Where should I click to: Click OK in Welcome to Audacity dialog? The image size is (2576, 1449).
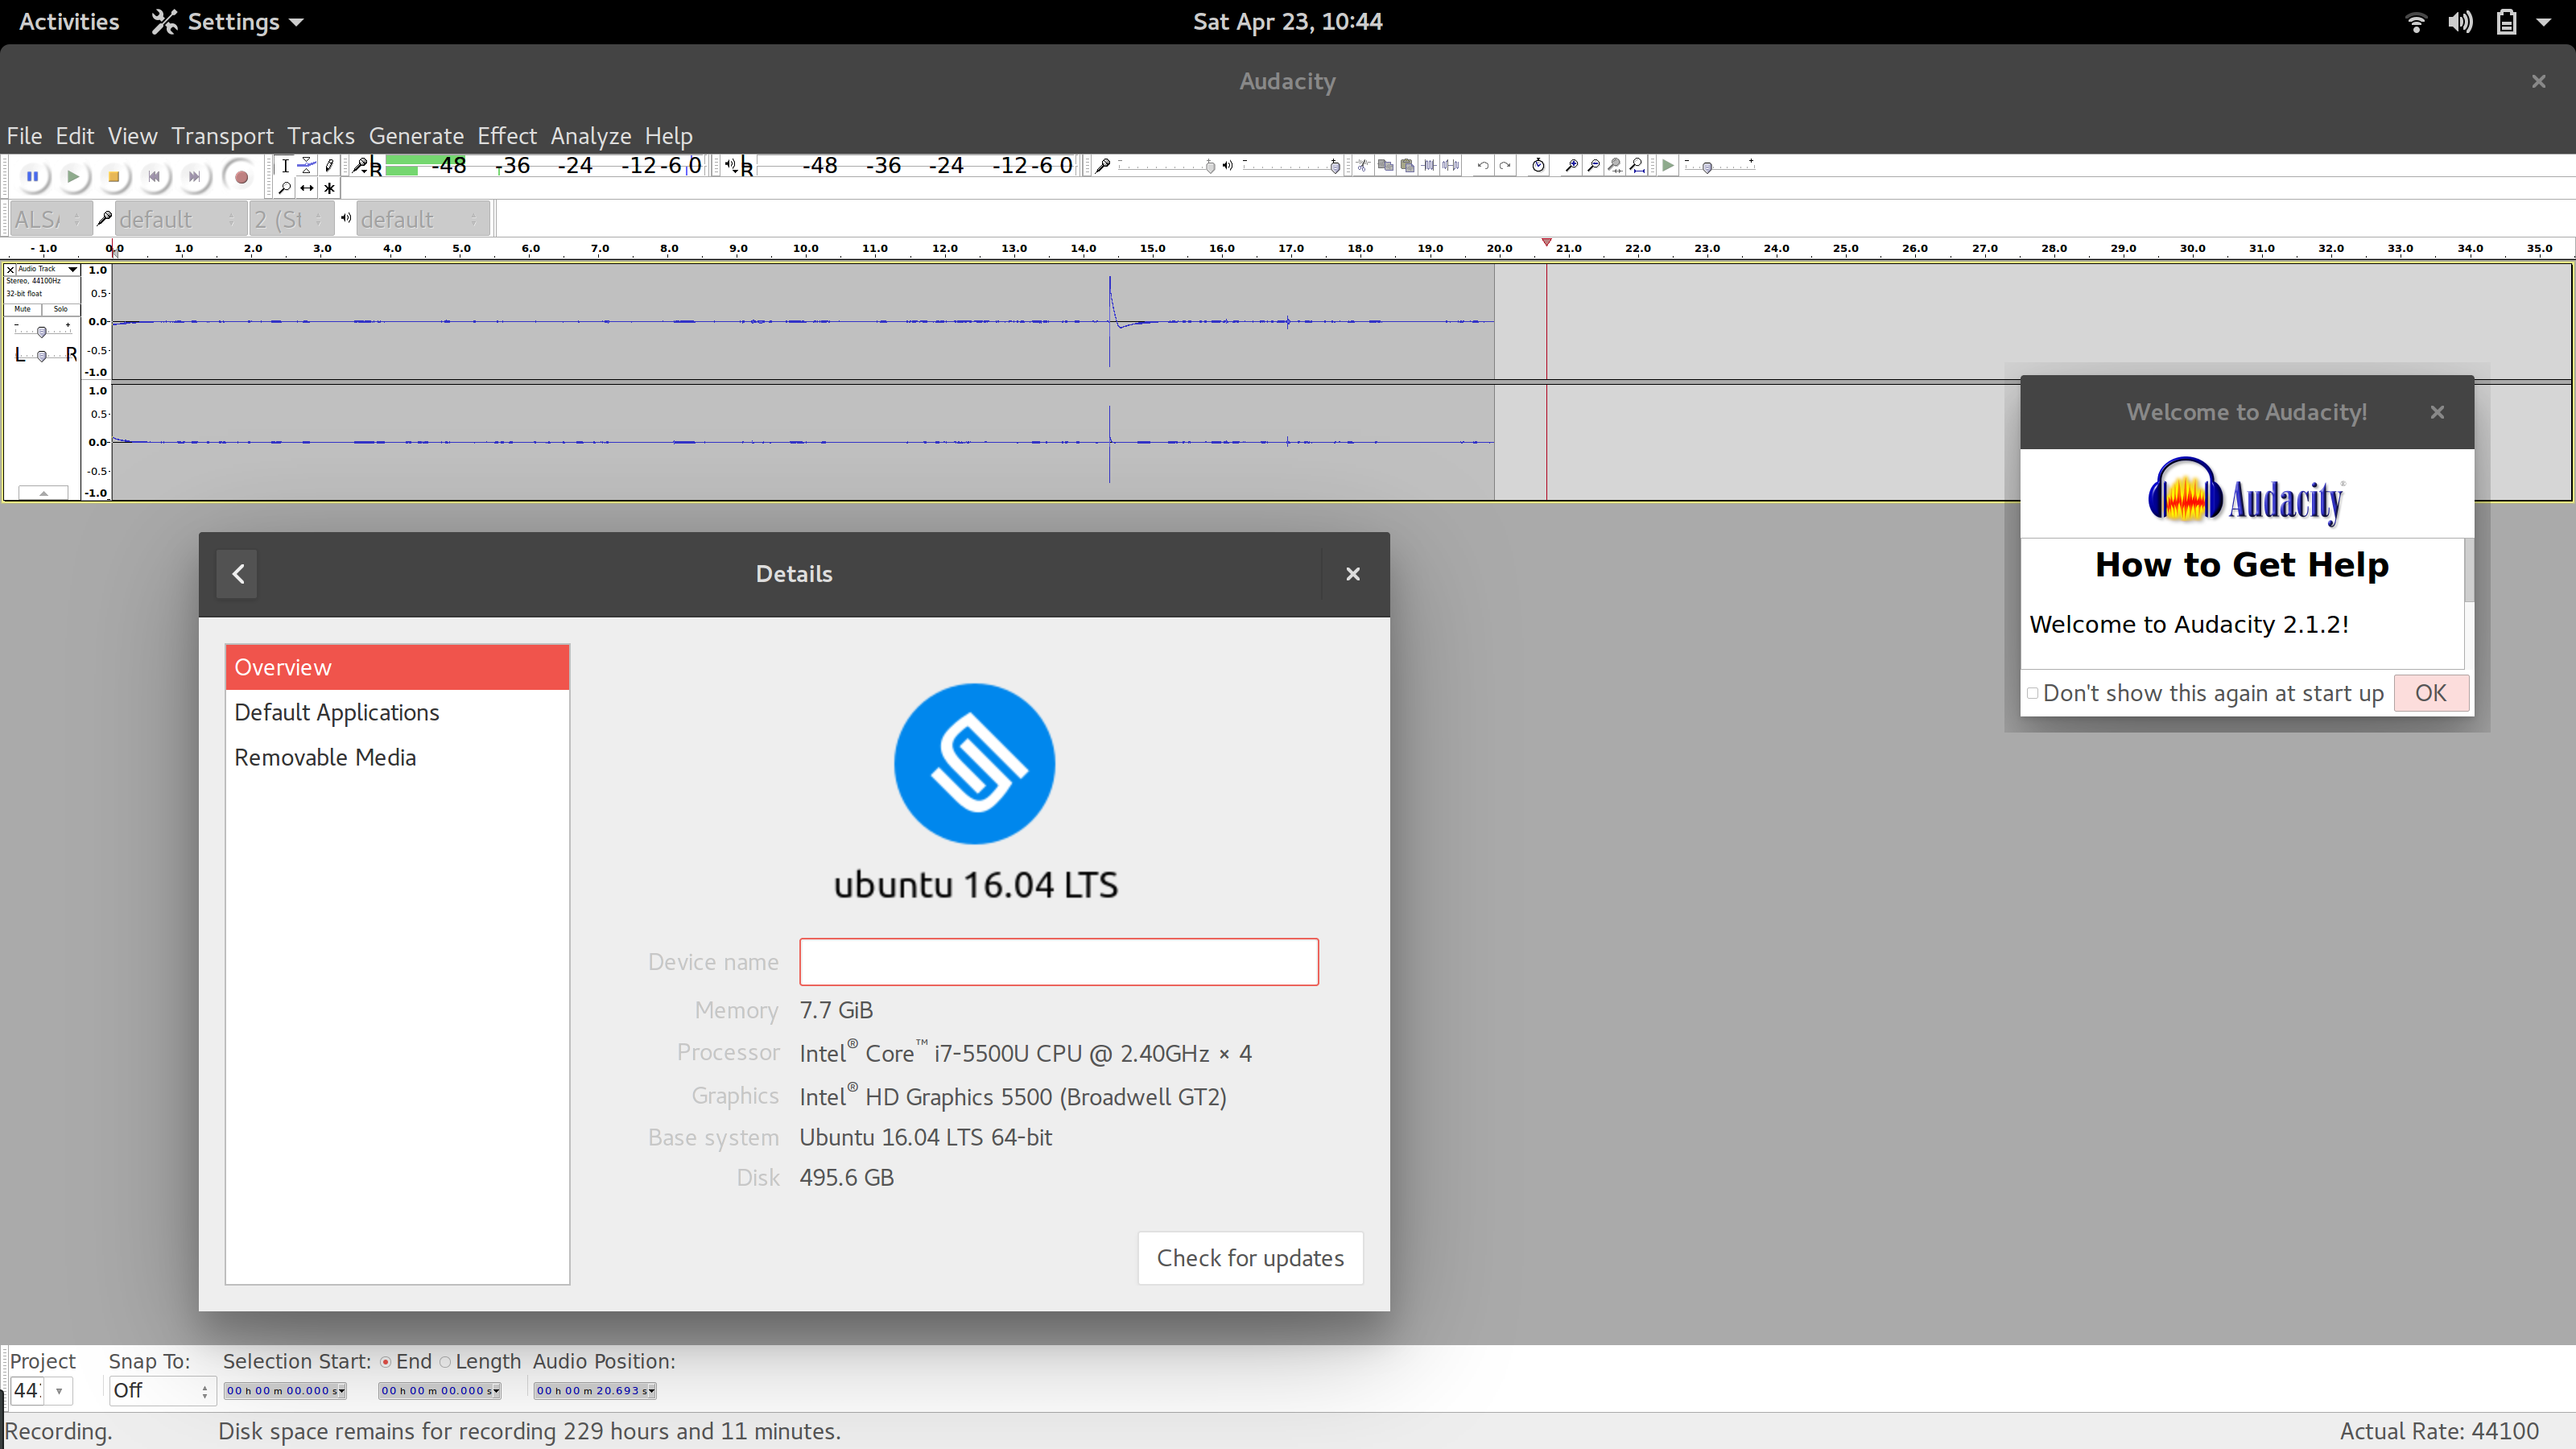click(x=2431, y=693)
